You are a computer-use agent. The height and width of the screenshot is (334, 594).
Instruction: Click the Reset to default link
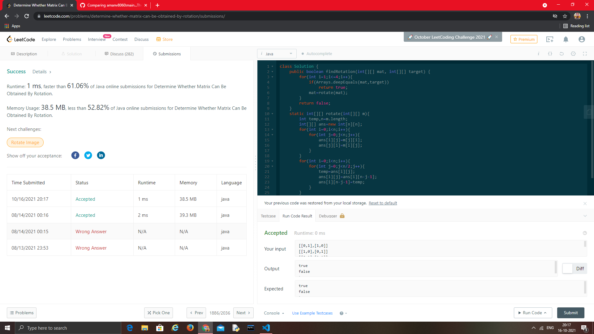pos(383,203)
